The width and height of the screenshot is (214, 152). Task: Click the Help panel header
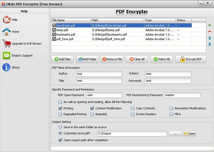pyautogui.click(x=24, y=11)
